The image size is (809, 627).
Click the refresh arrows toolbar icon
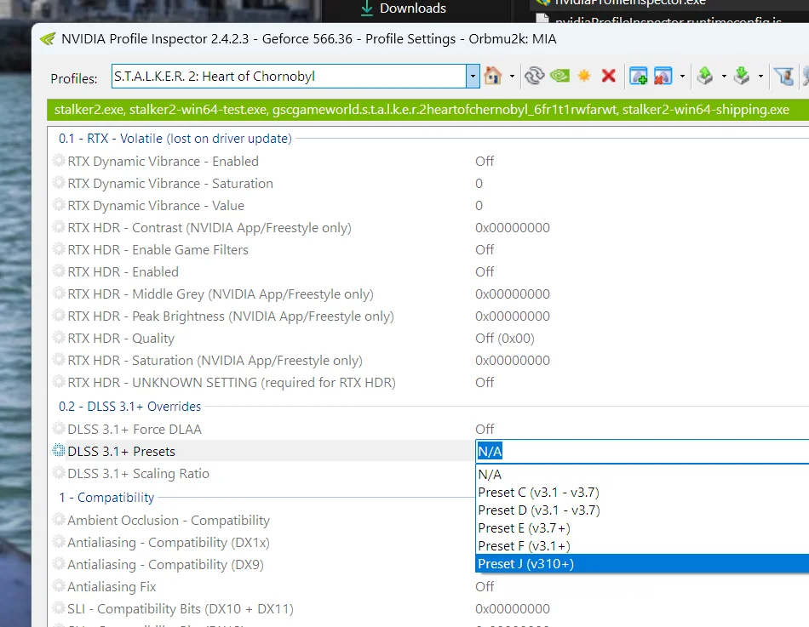534,77
